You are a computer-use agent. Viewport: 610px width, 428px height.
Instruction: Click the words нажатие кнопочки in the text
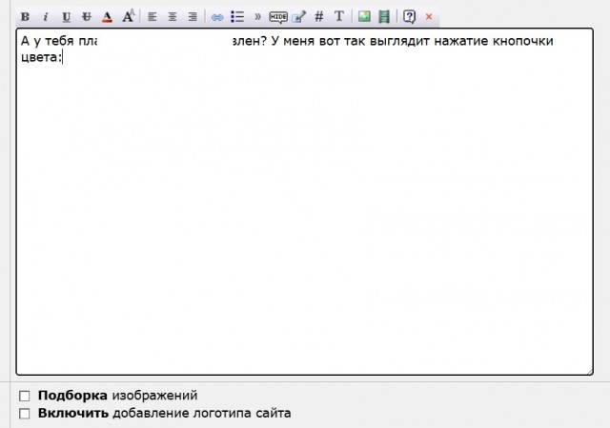[494, 41]
